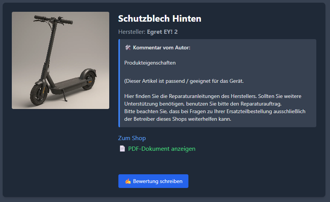
Task: Open the Zum Shop link
Action: click(x=132, y=138)
